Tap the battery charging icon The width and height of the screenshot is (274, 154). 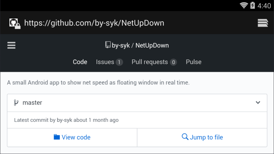coord(253,5)
